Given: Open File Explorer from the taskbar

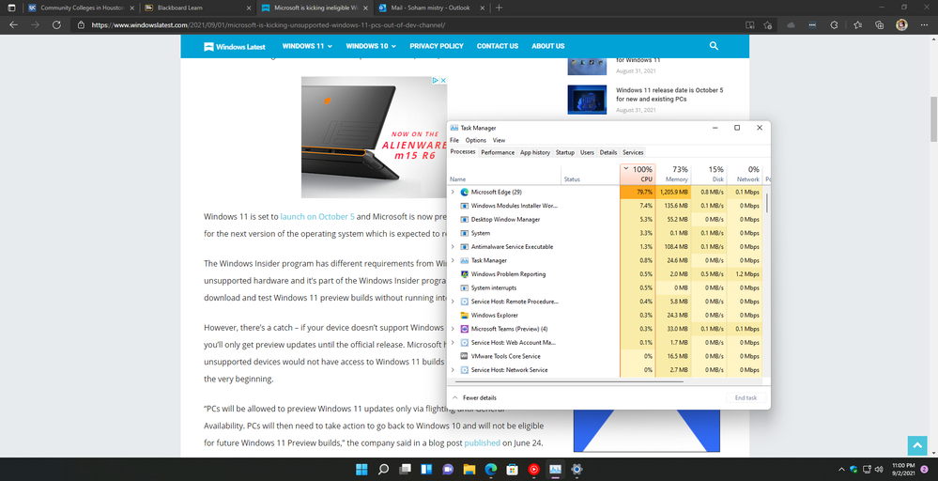Looking at the screenshot, I should 469,470.
